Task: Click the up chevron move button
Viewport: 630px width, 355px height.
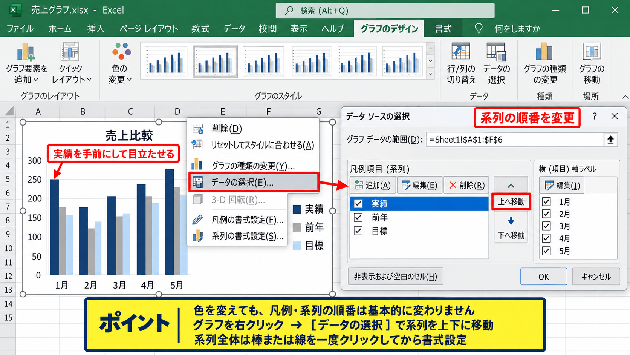Action: pyautogui.click(x=511, y=185)
